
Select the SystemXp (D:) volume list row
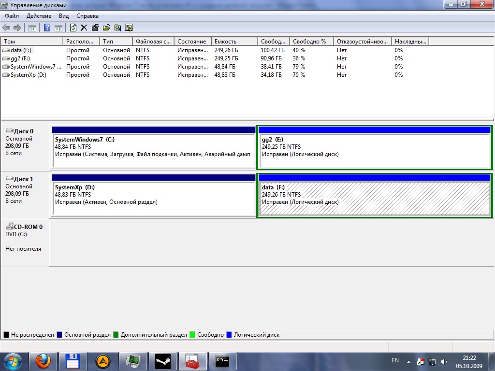(x=215, y=75)
